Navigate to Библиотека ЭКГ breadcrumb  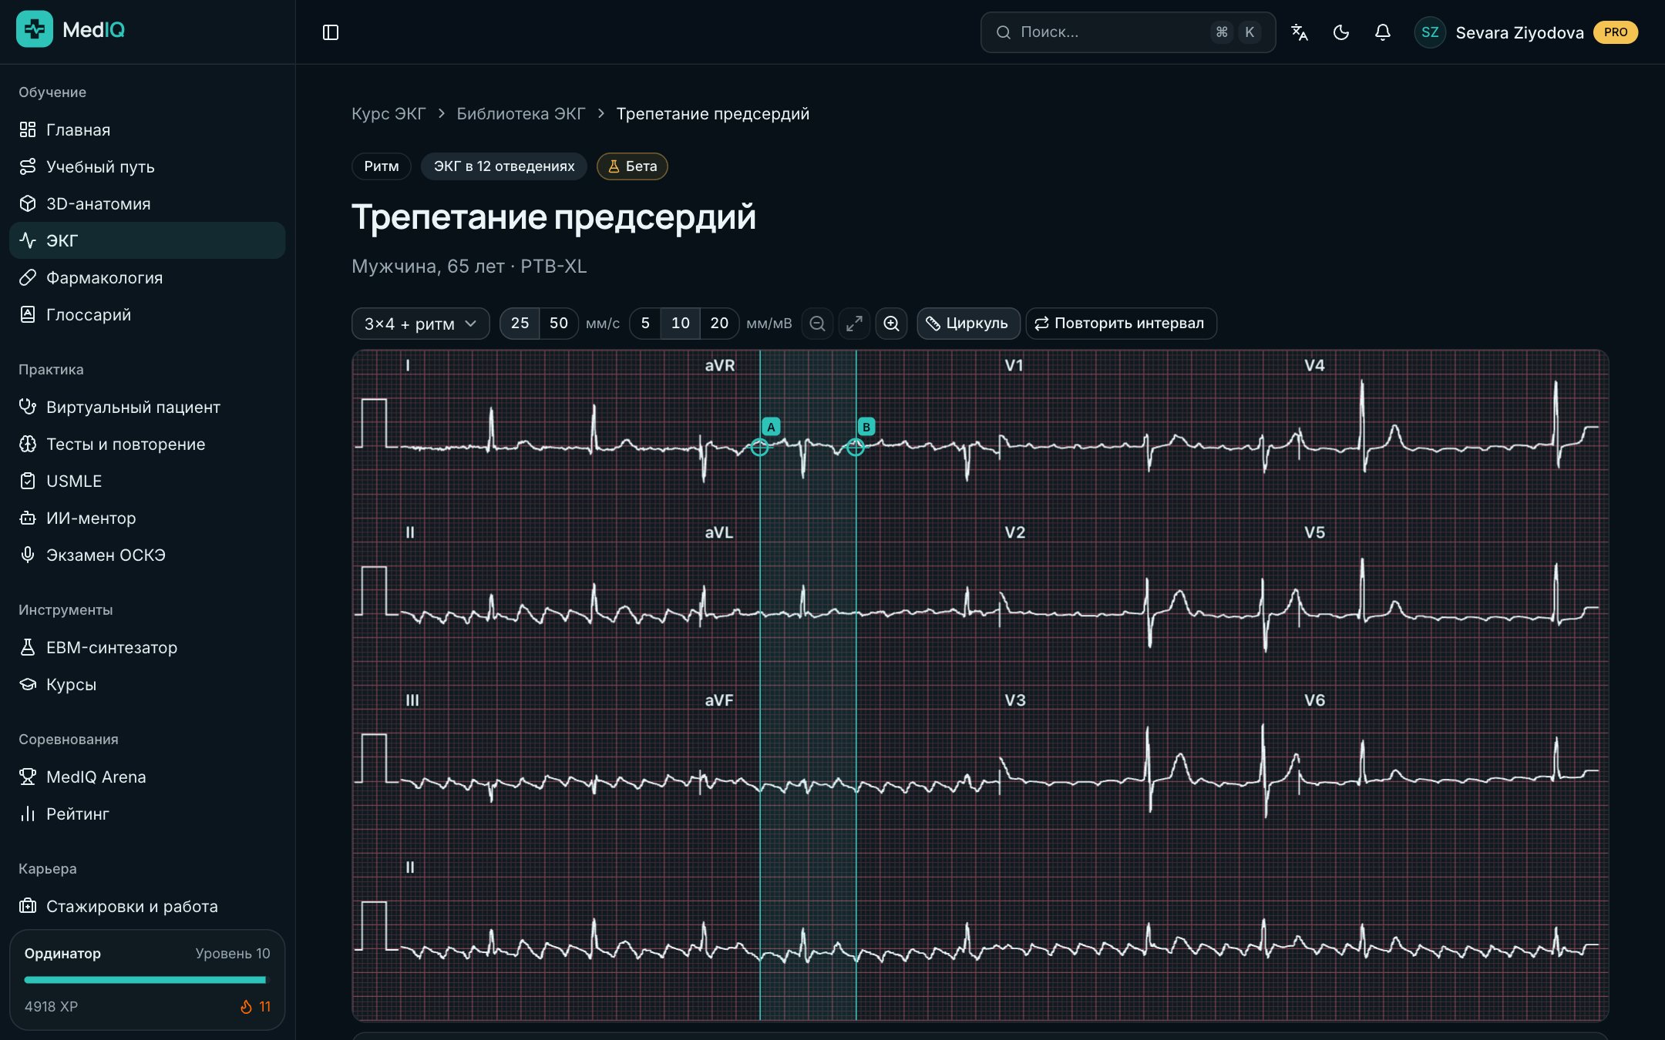coord(521,114)
